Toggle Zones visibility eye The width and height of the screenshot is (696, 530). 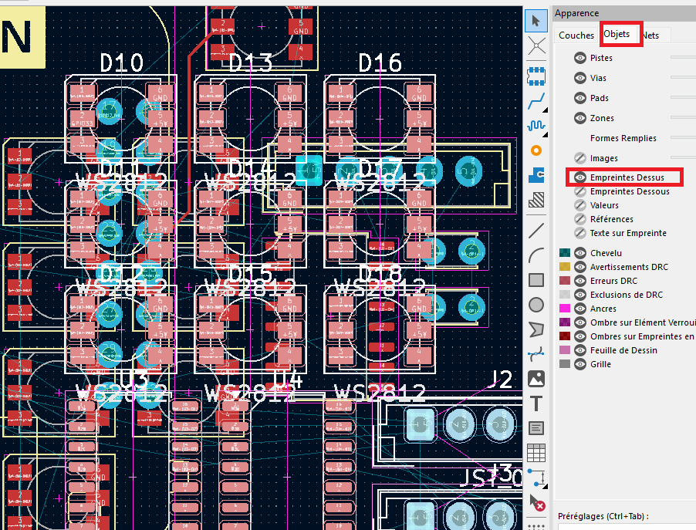[x=579, y=117]
